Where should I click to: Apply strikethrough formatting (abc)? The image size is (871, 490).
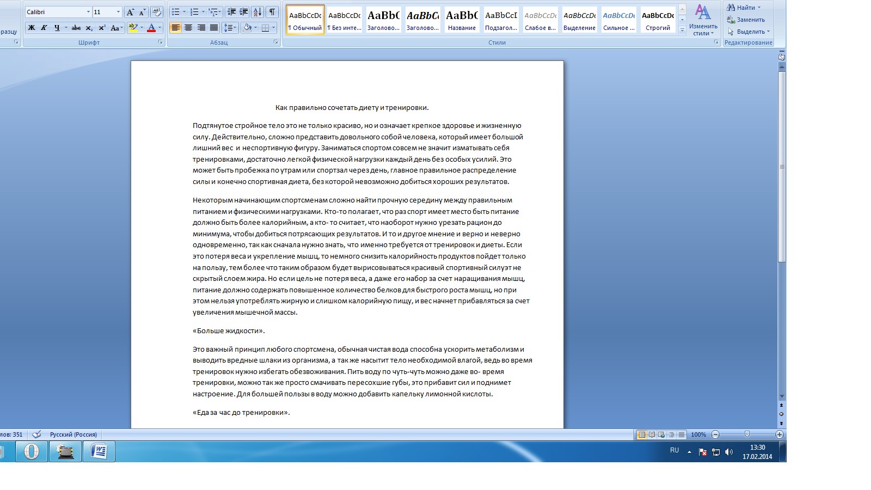point(76,28)
